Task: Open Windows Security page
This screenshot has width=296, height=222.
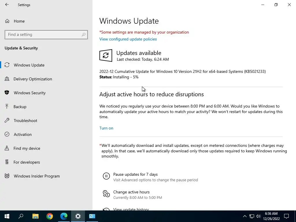Action: pyautogui.click(x=46, y=93)
